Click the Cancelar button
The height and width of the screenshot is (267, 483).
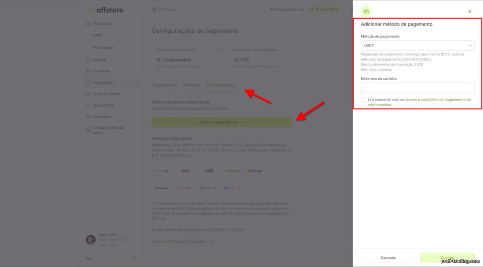pyautogui.click(x=388, y=258)
